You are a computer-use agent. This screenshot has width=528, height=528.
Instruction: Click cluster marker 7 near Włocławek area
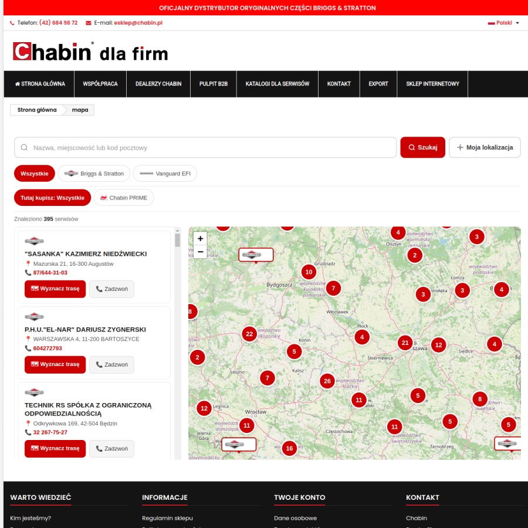[333, 288]
